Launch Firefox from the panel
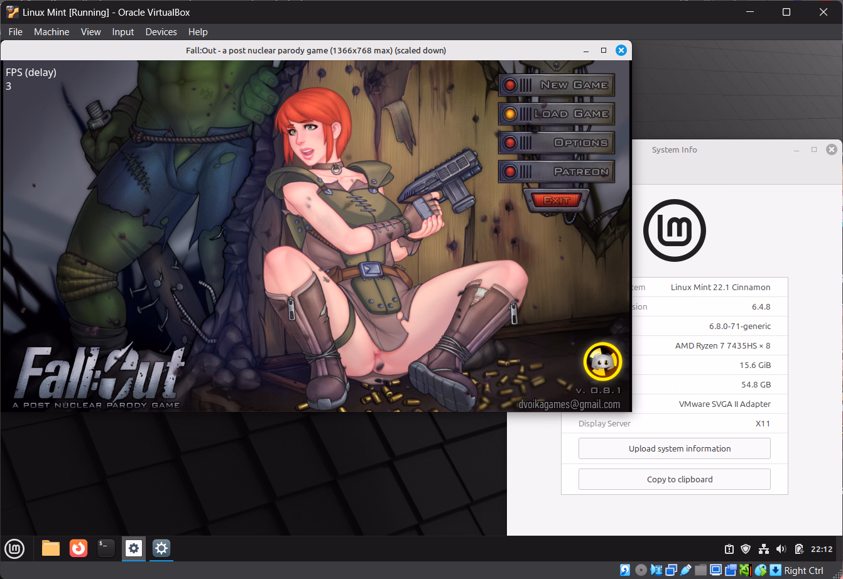 [x=79, y=548]
